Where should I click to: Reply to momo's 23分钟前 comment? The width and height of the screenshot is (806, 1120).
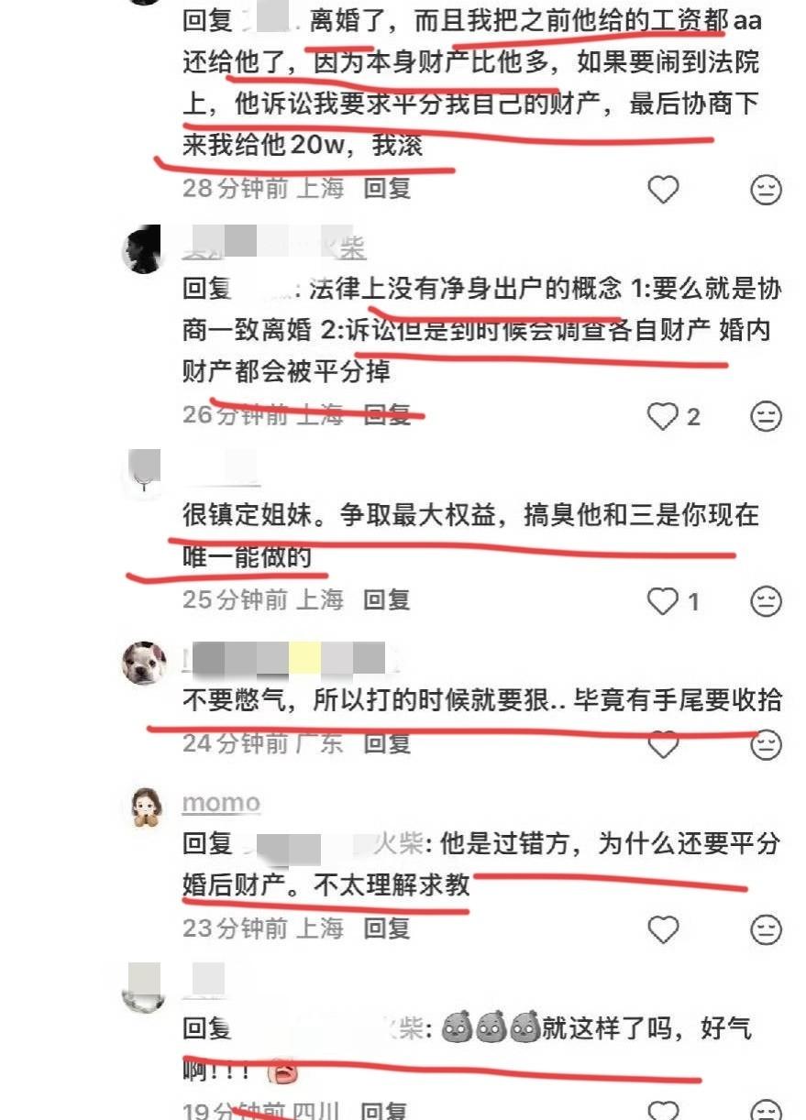[x=386, y=928]
